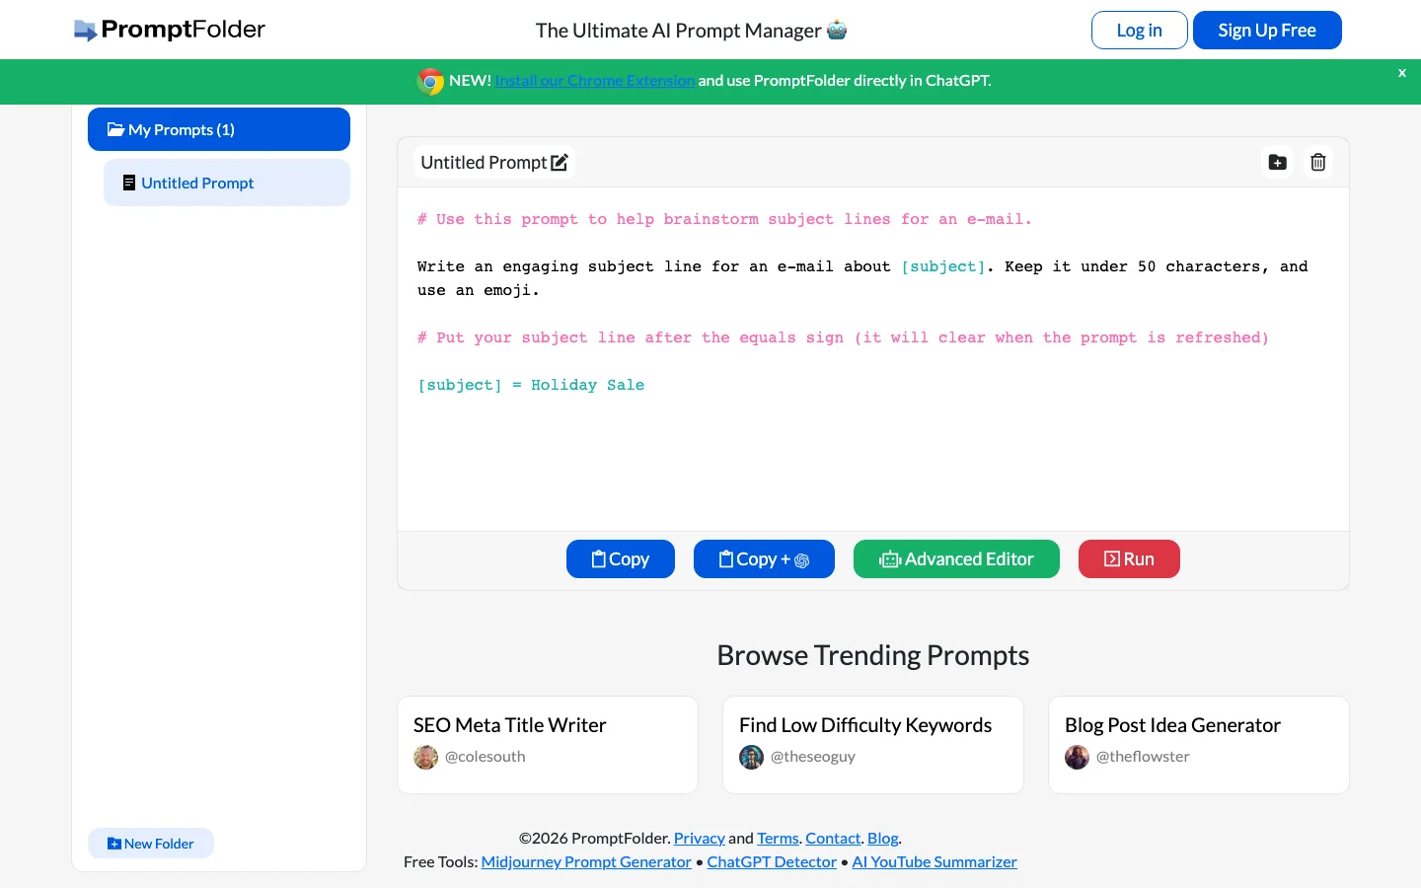This screenshot has width=1421, height=888.
Task: Open the Blog link in footer
Action: pos(883,838)
